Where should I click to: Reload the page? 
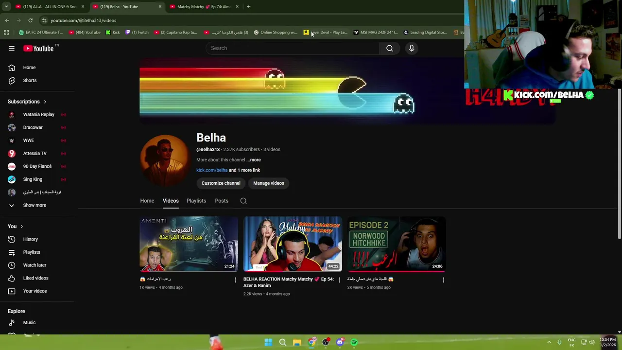click(30, 20)
